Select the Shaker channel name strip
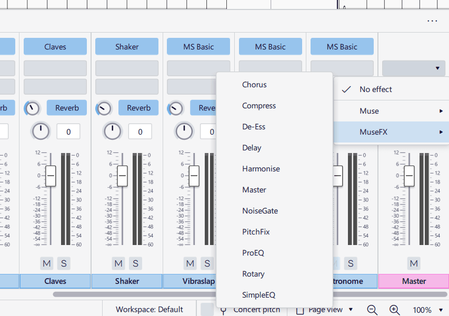This screenshot has width=449, height=316. (x=127, y=281)
